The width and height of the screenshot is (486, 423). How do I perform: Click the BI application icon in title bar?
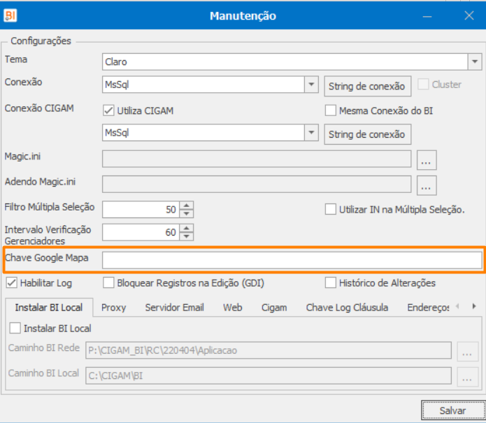10,15
